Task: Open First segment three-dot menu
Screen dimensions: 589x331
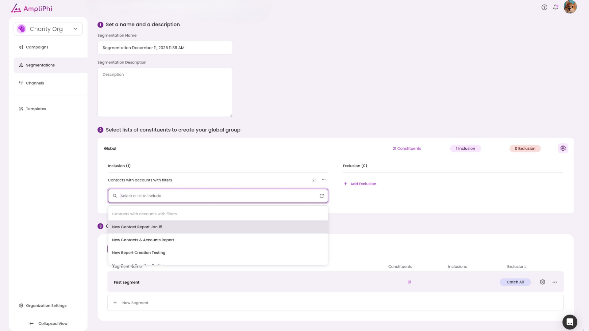Action: click(x=555, y=282)
